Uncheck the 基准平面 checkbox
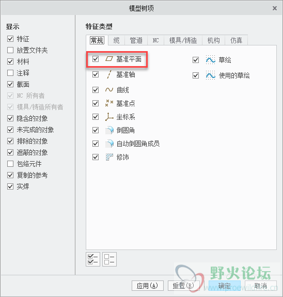The image size is (283, 297). point(96,59)
